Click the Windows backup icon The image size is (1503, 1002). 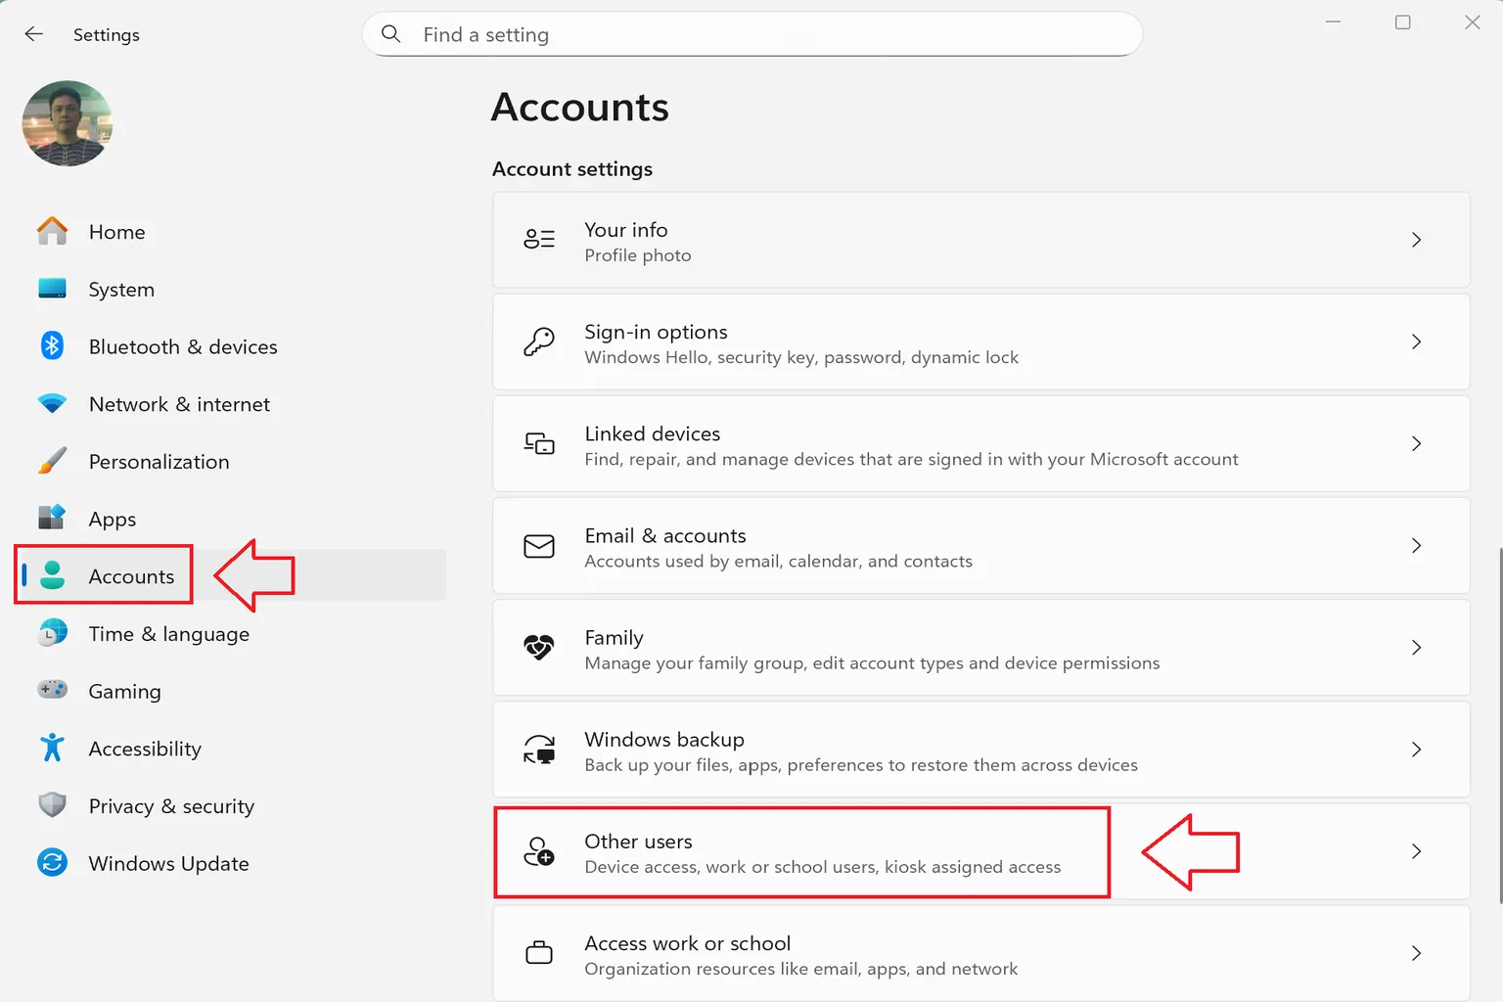click(539, 750)
